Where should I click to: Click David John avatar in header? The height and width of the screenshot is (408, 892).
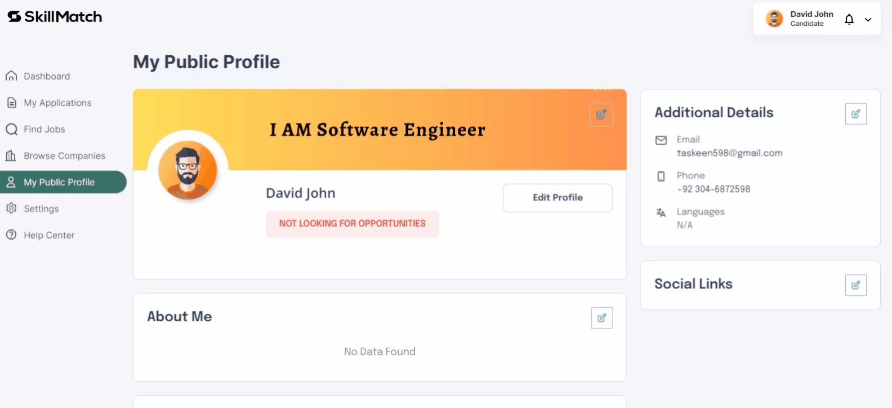tap(774, 19)
